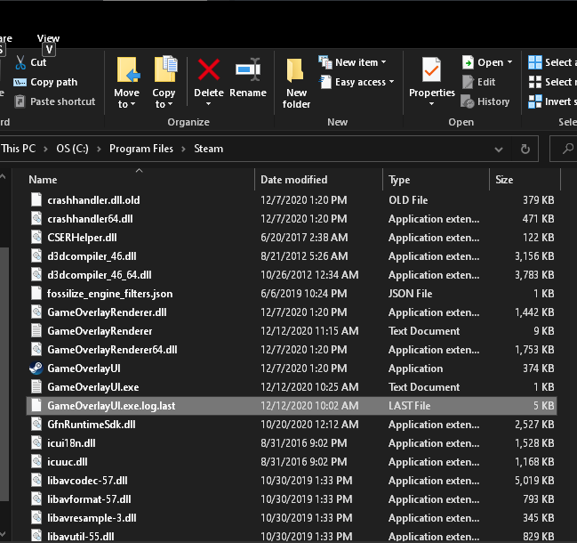Select the file d3dcompiler_46.dll
The height and width of the screenshot is (543, 577).
[292, 256]
